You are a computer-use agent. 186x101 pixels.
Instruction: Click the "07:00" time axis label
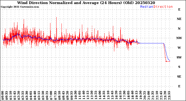point(51,96)
